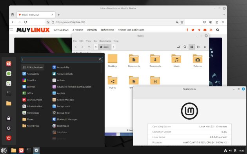Launch Bluetooth Manager from application list
Viewport: 247px width, 154px height.
click(65, 119)
